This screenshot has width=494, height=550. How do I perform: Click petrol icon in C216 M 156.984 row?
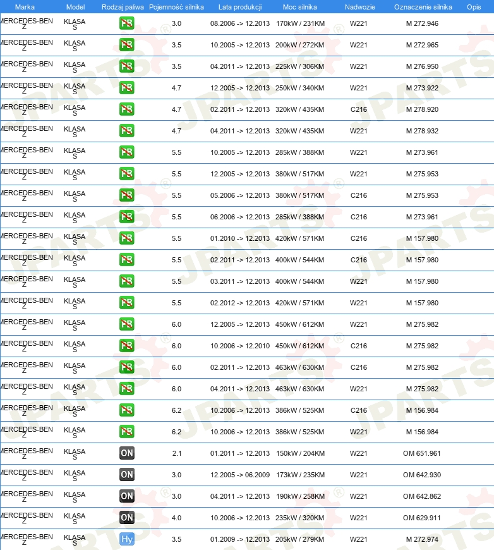click(126, 410)
